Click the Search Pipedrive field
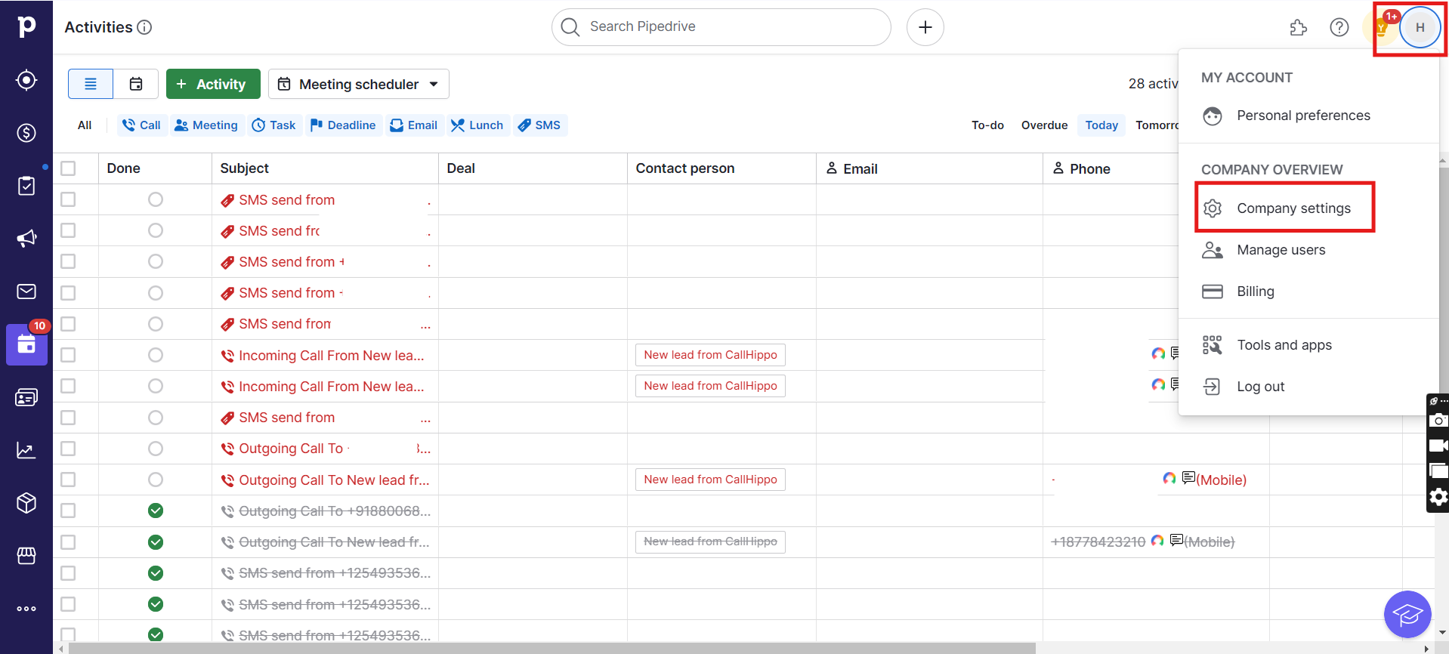Image resolution: width=1449 pixels, height=654 pixels. [721, 27]
